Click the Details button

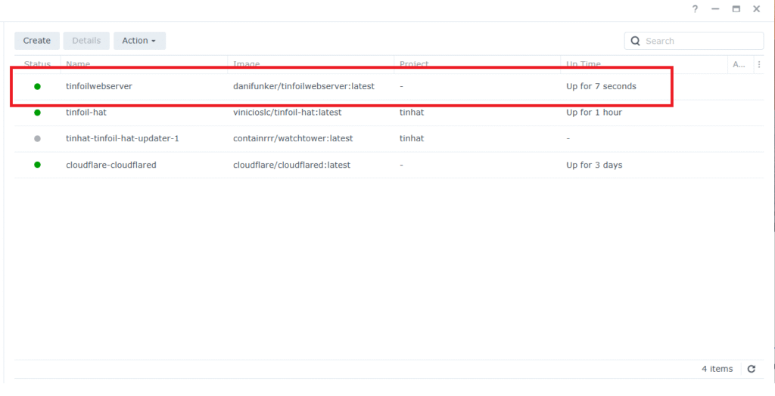coord(86,41)
